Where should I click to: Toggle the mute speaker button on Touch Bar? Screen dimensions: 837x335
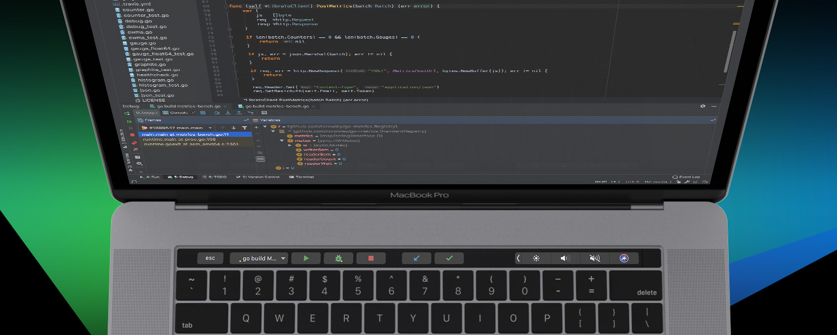click(x=595, y=259)
